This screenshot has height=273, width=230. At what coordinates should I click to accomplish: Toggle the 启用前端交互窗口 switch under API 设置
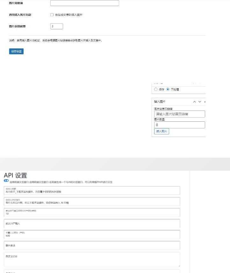(6, 181)
